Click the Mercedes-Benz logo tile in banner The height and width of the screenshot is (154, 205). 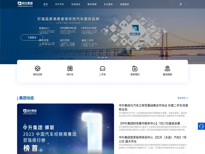pos(149,32)
